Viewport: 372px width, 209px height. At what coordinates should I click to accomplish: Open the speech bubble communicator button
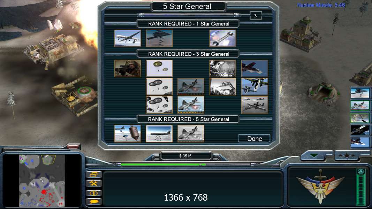[x=93, y=202]
